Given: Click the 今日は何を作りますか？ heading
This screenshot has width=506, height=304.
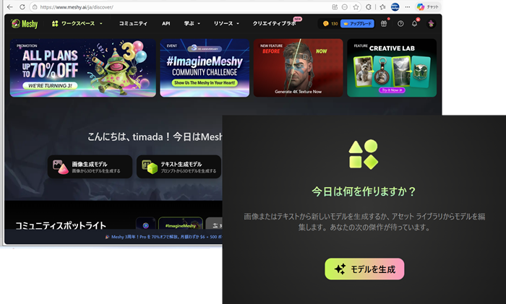Looking at the screenshot, I should click(364, 191).
